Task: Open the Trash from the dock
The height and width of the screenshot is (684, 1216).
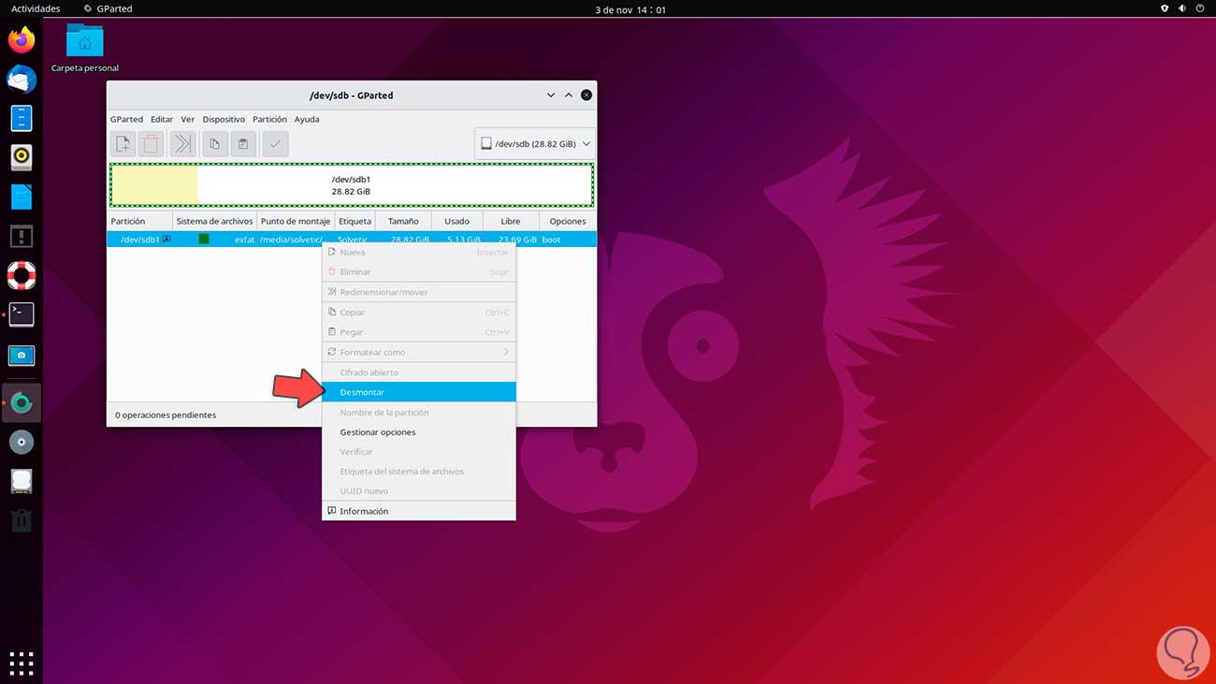Action: 22,520
